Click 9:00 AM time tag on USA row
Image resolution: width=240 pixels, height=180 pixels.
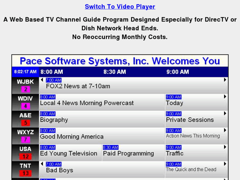point(174,148)
